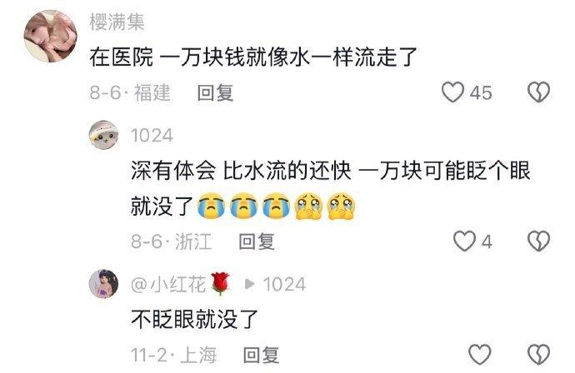Like the 小红花 reply with heart
Screen dimensions: 575x373
480,355
